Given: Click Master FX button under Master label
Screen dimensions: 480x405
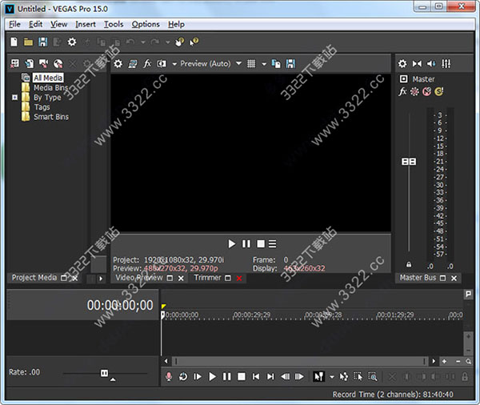Looking at the screenshot, I should (403, 92).
